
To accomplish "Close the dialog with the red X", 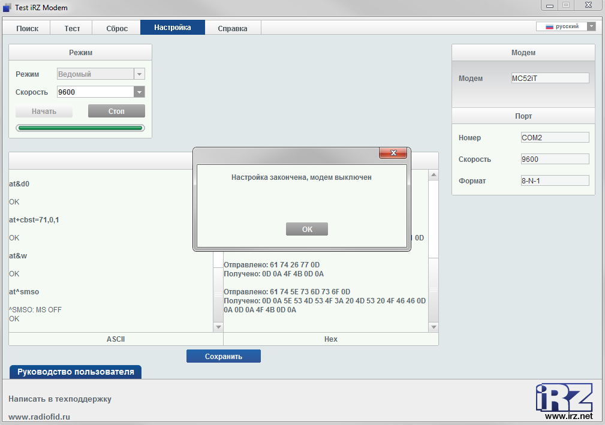I will point(393,153).
